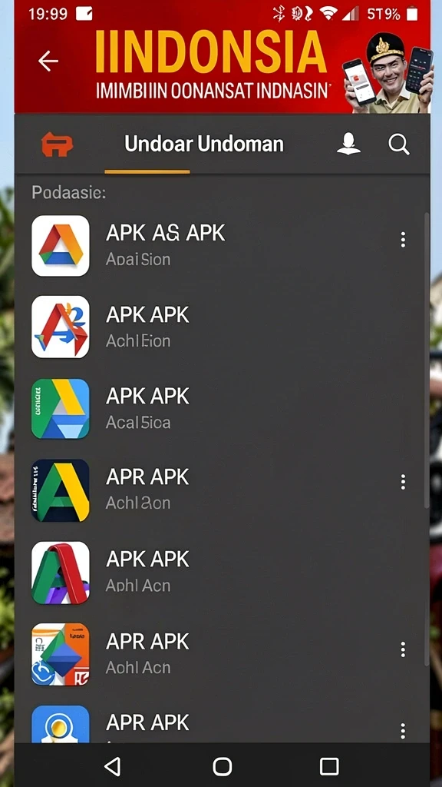The image size is (442, 787).
Task: Expand options menu for APK AS APK
Action: pyautogui.click(x=403, y=240)
